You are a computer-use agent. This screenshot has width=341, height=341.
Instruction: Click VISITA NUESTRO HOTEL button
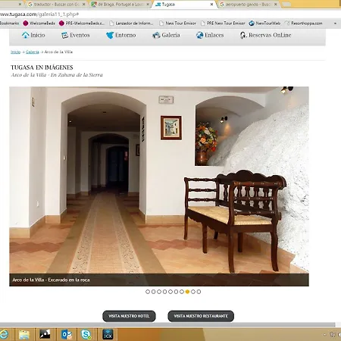tap(129, 316)
